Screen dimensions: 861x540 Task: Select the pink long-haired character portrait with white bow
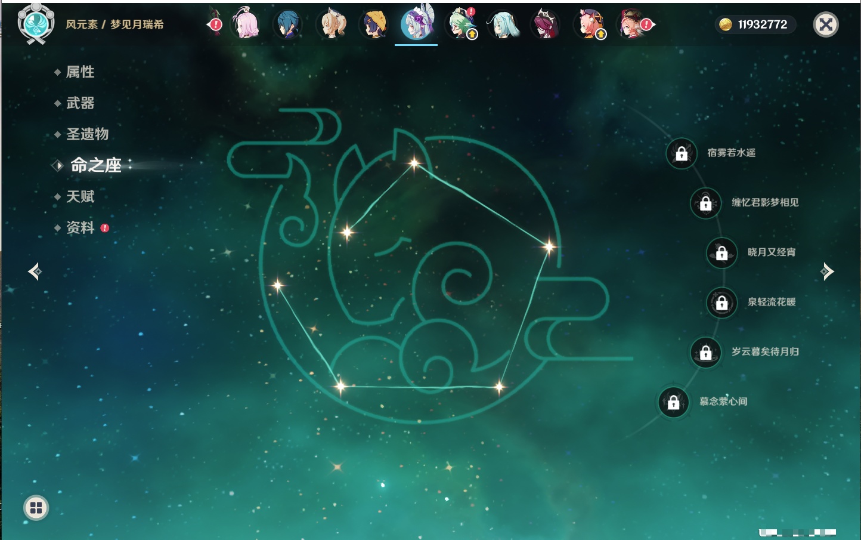click(x=245, y=24)
